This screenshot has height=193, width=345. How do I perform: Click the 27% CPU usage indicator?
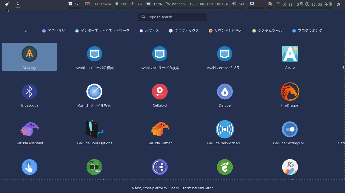136,4
